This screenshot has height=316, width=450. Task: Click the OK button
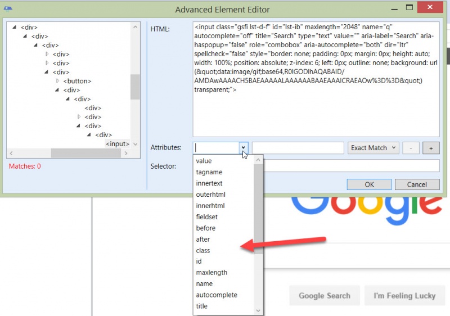[369, 184]
